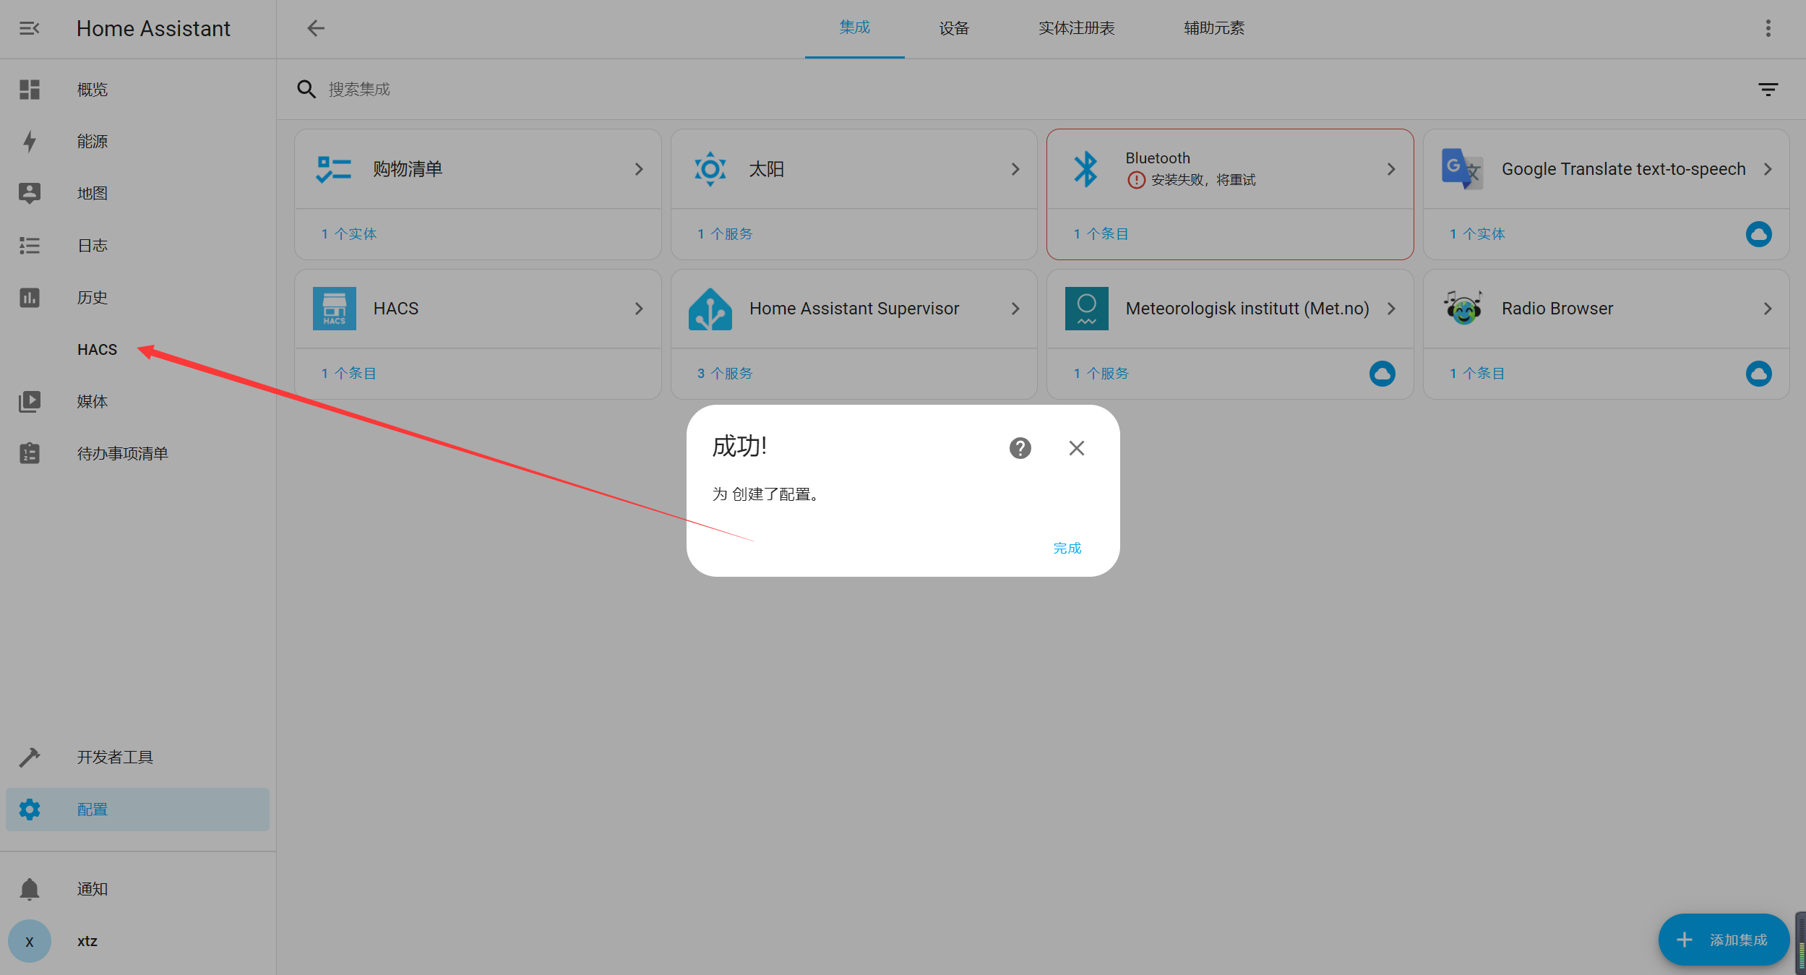Open the three-dot overflow menu

[1768, 28]
